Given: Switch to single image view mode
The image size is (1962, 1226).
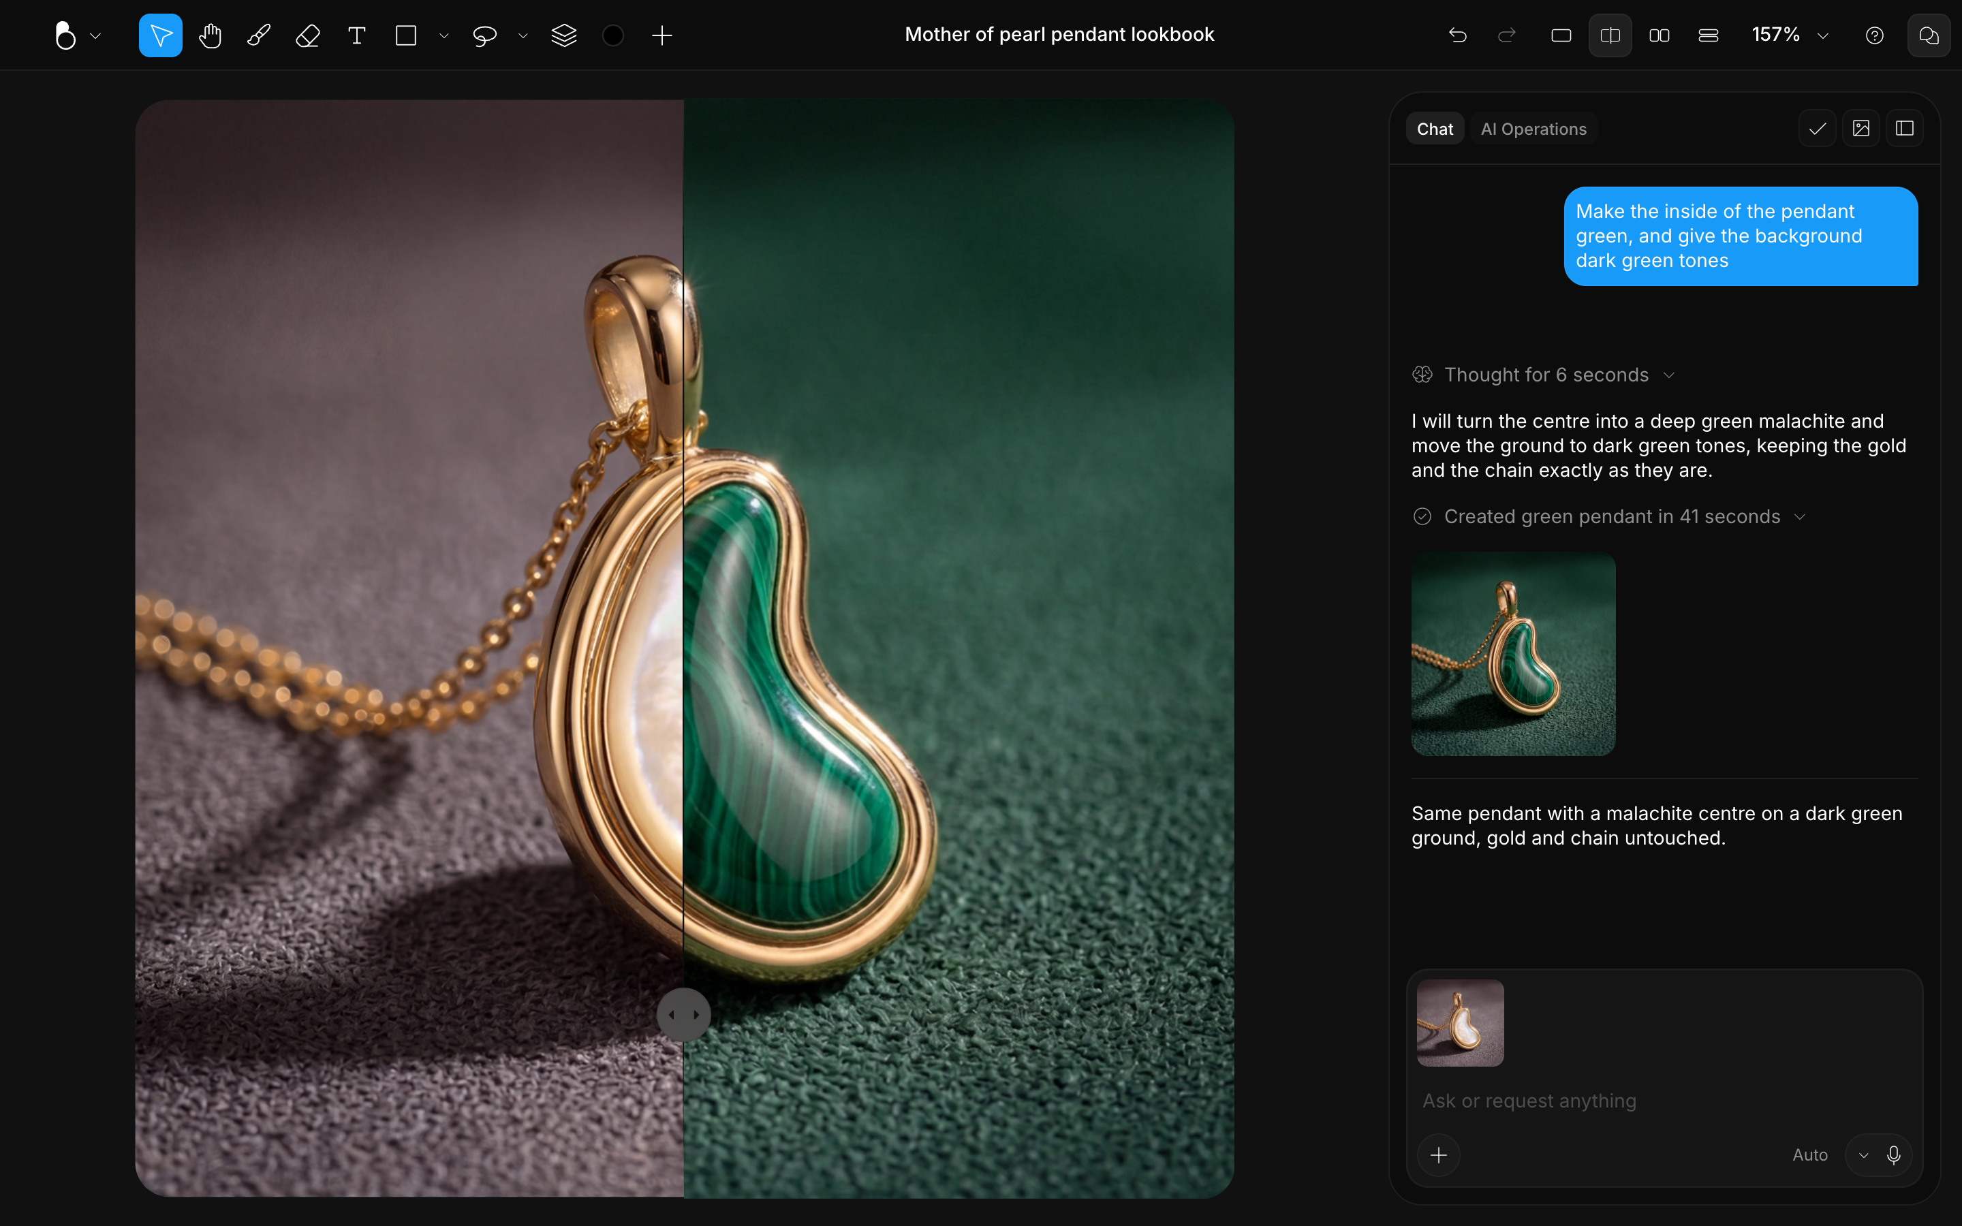Looking at the screenshot, I should (x=1561, y=35).
